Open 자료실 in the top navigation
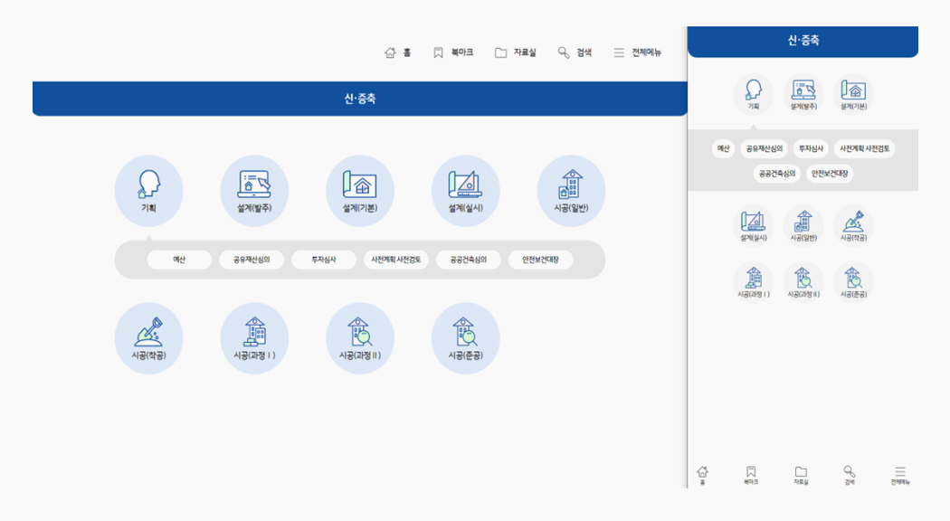The image size is (950, 521). tap(515, 52)
